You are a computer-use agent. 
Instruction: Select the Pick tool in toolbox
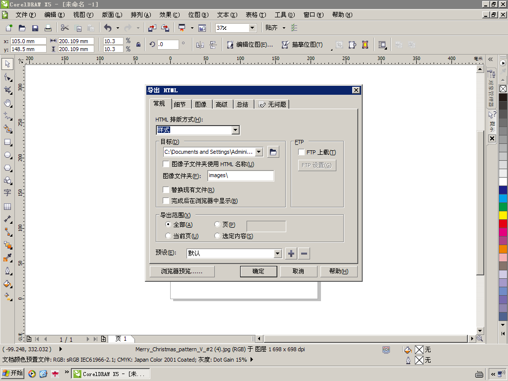click(x=7, y=64)
